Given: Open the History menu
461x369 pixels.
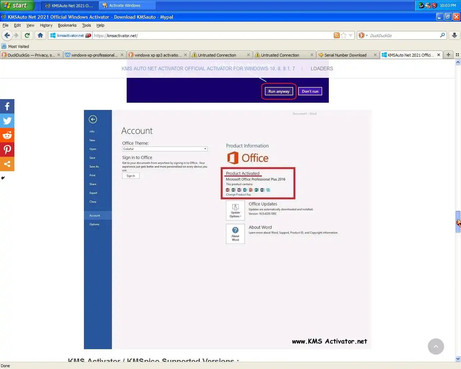Looking at the screenshot, I should [46, 25].
